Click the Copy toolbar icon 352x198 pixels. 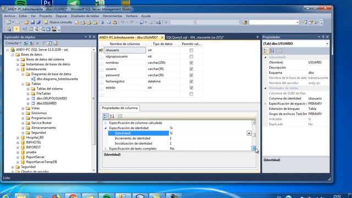coord(109,22)
